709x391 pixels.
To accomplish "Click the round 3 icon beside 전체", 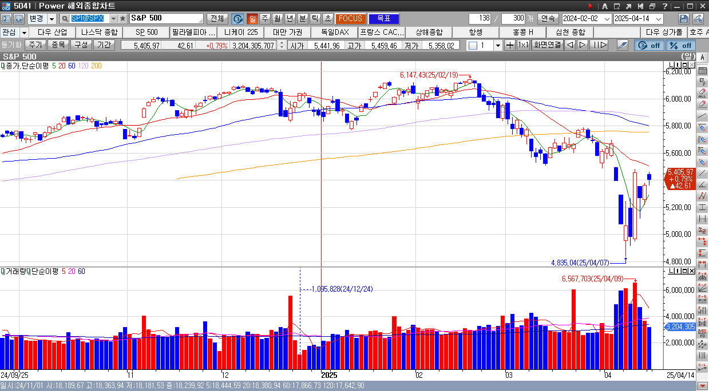I will point(237,19).
